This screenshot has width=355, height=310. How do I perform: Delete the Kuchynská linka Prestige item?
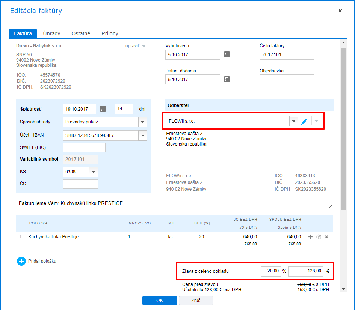tap(326, 237)
